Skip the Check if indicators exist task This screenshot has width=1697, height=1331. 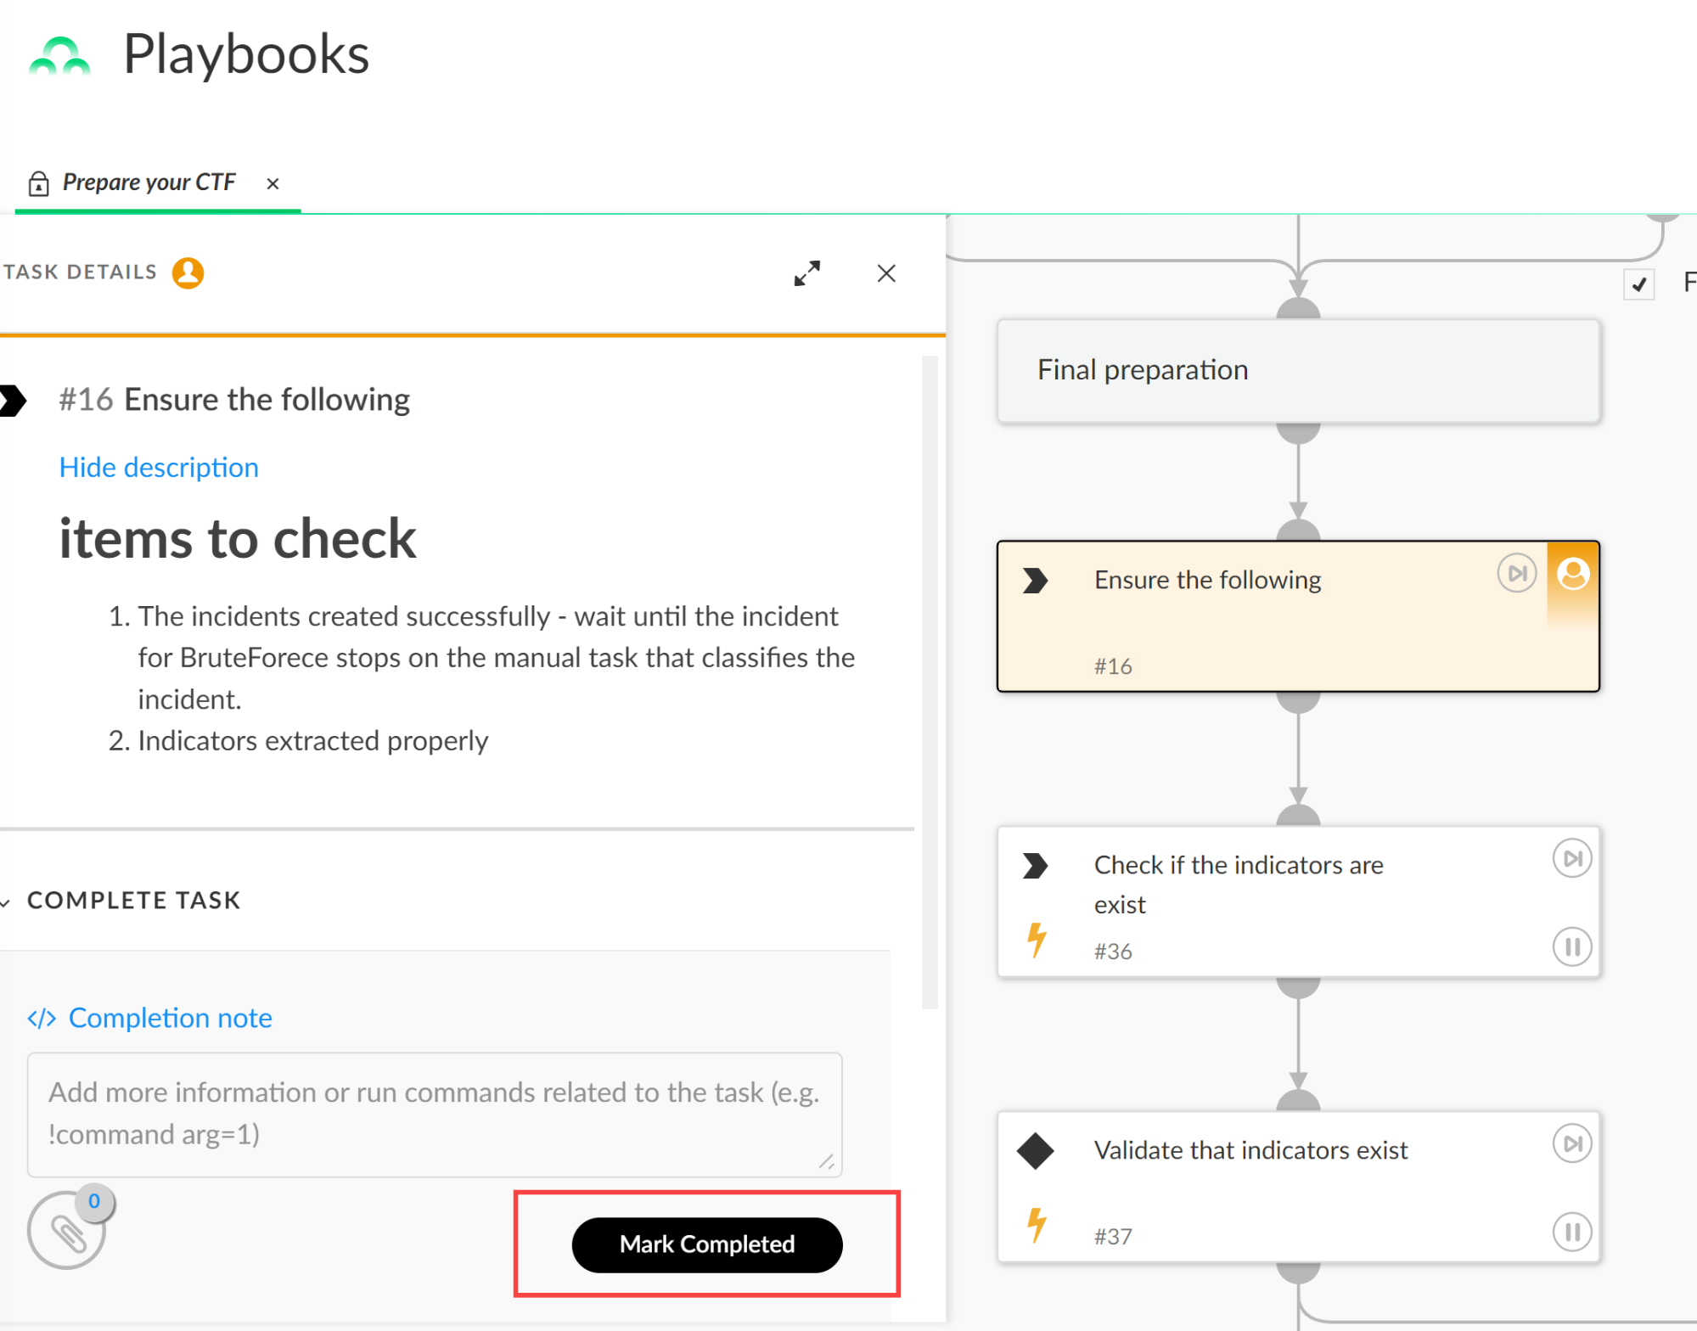(x=1571, y=858)
